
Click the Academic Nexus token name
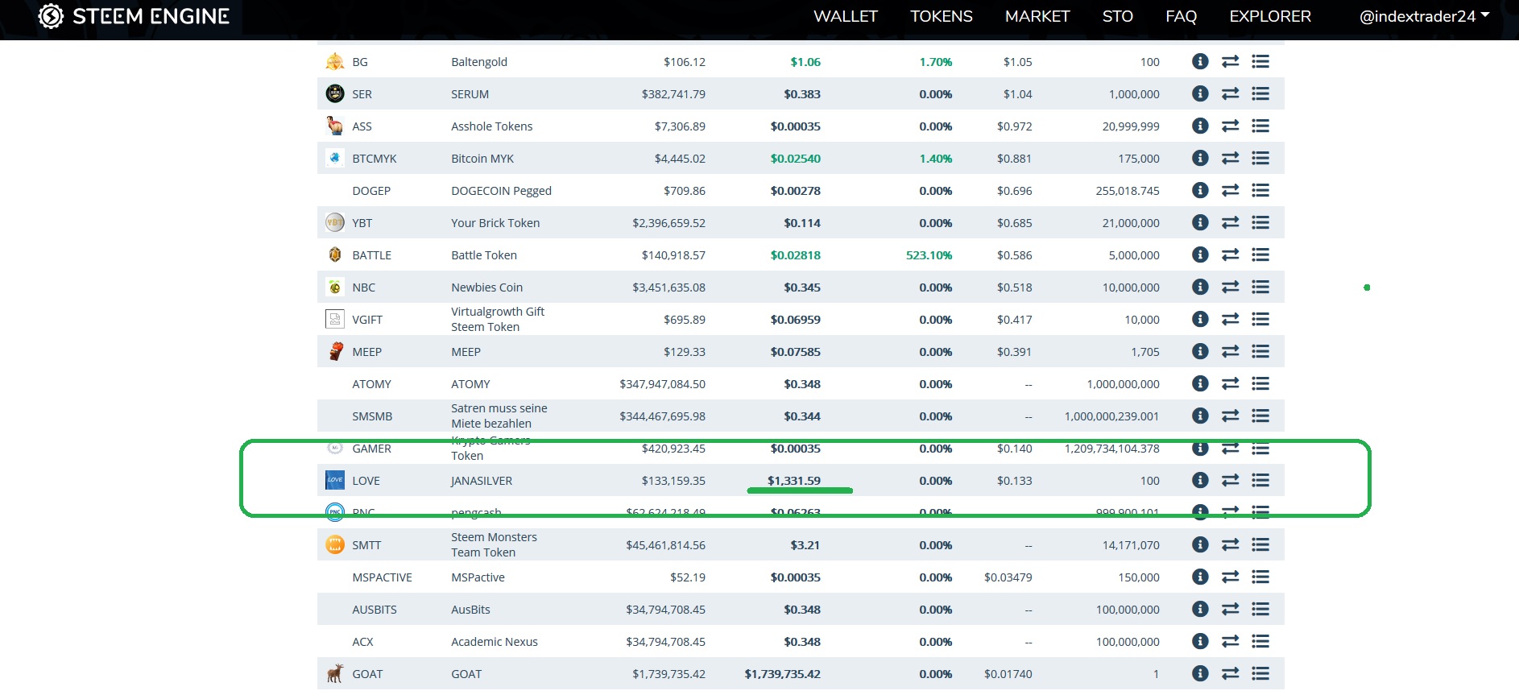pos(495,642)
